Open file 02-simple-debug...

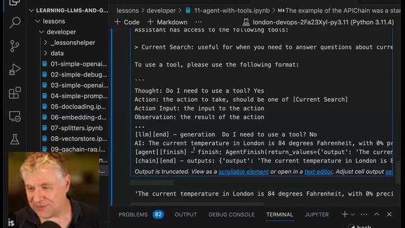tap(75, 75)
